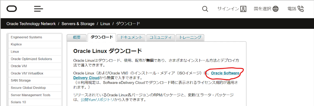314x106 pixels.
Task: Switch to the 概要 tab
Action: [77, 38]
